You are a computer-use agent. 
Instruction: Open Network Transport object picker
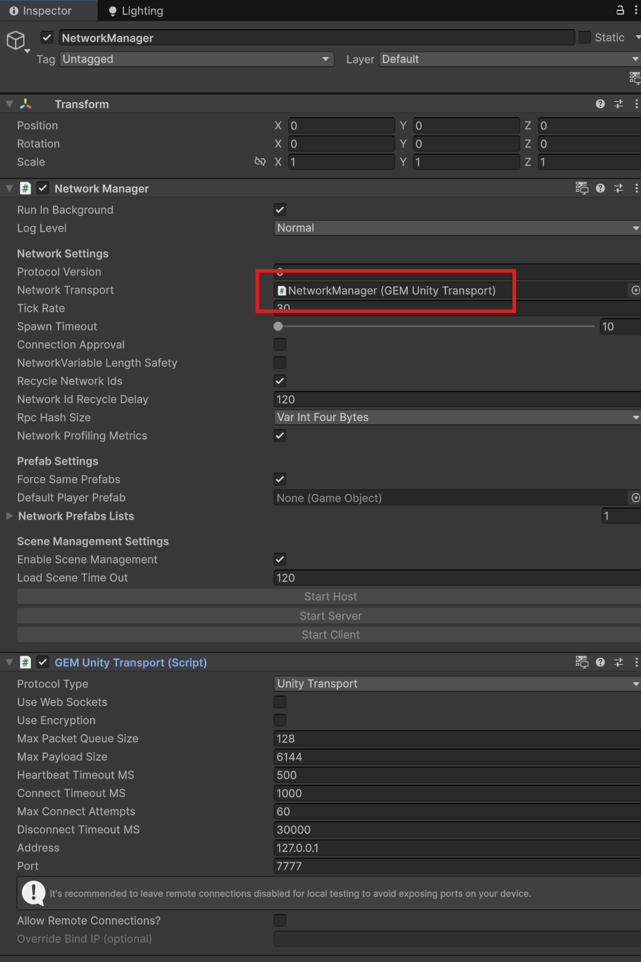click(x=635, y=290)
